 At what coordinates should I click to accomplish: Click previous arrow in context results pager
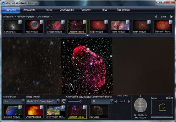116,101
